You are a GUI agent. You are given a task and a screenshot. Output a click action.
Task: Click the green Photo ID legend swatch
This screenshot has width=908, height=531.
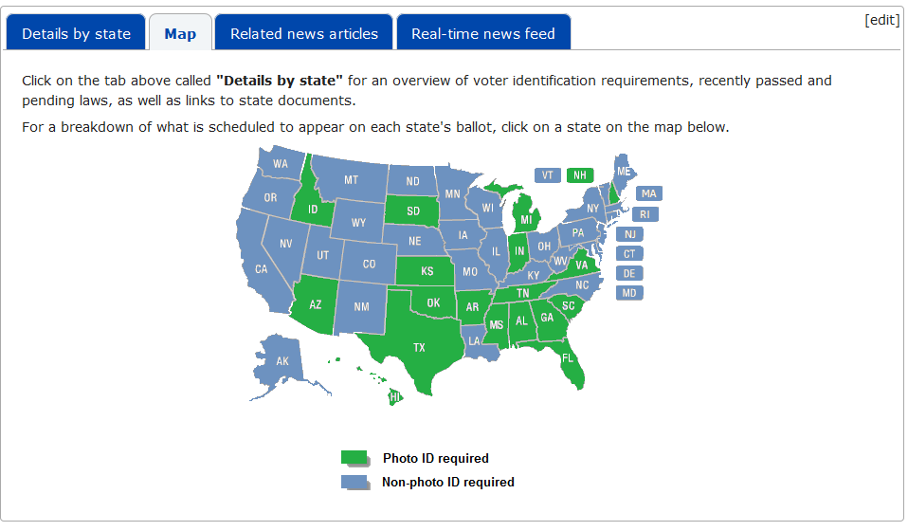coord(354,458)
